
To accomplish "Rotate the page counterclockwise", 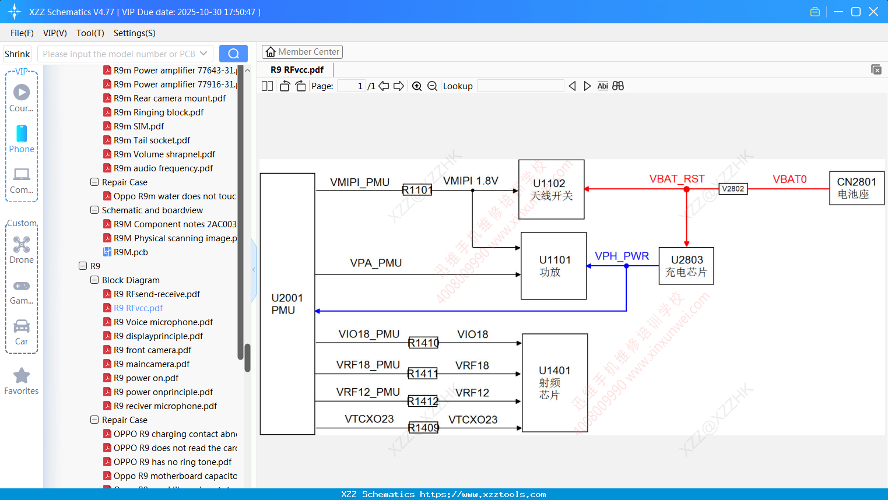I will (285, 86).
